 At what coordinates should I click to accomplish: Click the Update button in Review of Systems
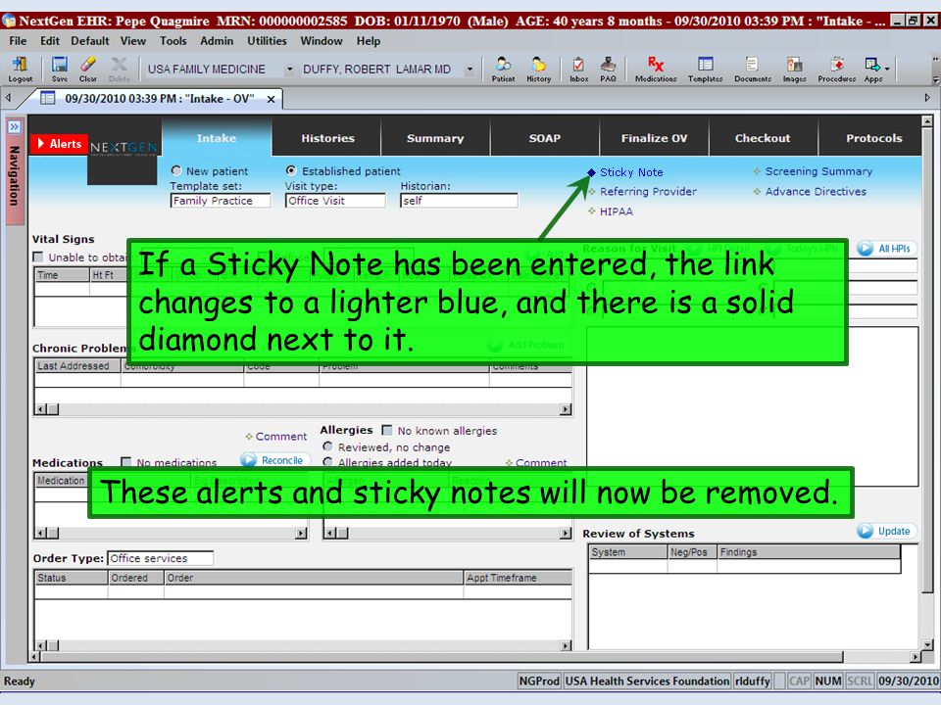886,531
